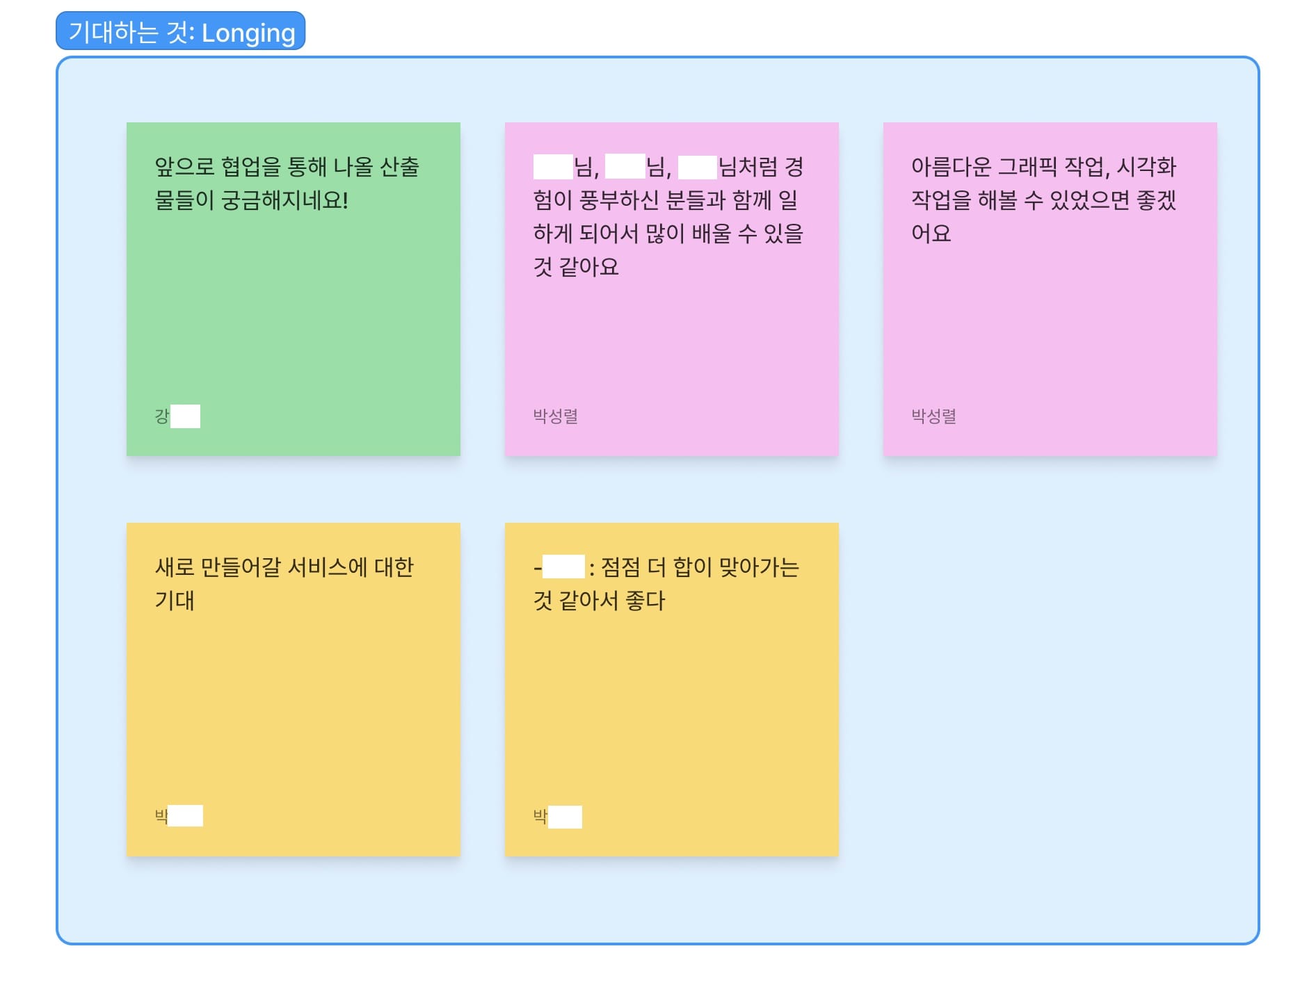Viewport: 1316px width, 1001px height.
Task: Click author name 박성렬 on the 경험이 풍부하신 note
Action: coord(555,416)
